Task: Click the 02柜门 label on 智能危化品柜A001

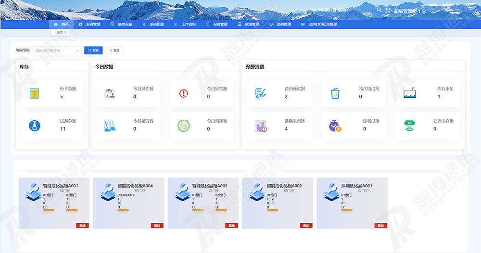Action: [x=71, y=195]
